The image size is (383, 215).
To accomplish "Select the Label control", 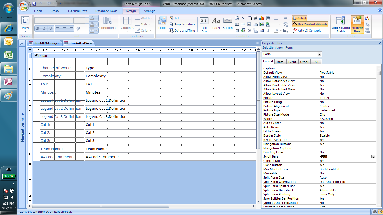I will point(216,24).
